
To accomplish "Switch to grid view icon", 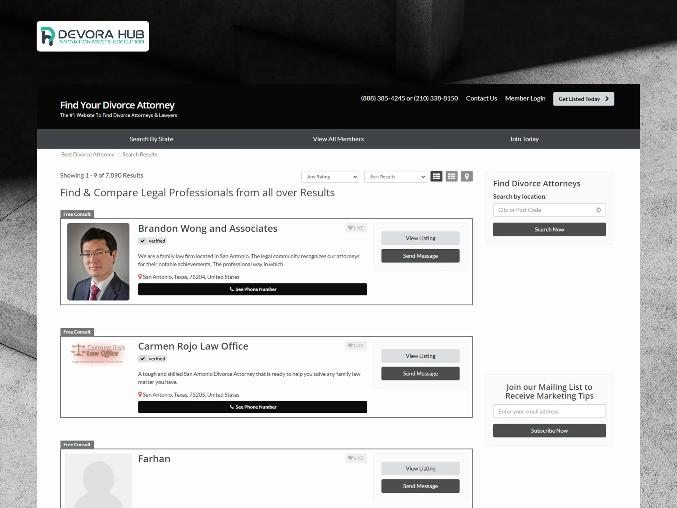I will (x=451, y=176).
